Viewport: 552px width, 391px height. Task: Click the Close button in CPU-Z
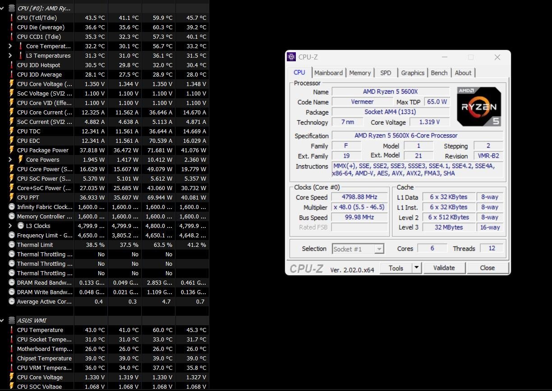[x=487, y=268]
